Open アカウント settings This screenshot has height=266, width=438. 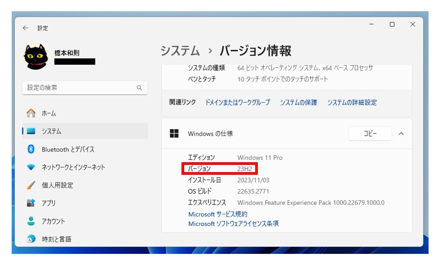click(x=85, y=221)
